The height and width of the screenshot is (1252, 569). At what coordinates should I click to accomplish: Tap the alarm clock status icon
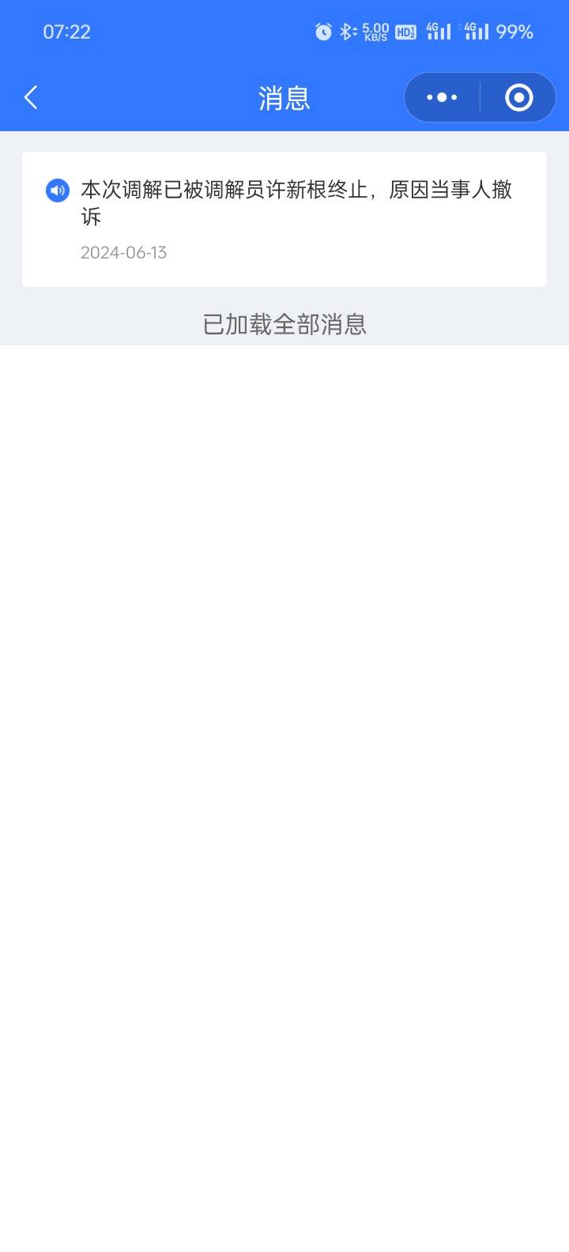pos(323,32)
